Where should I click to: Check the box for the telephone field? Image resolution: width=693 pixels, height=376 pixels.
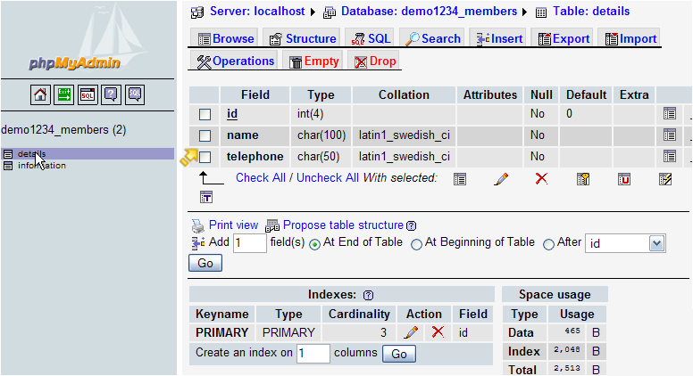pos(205,157)
